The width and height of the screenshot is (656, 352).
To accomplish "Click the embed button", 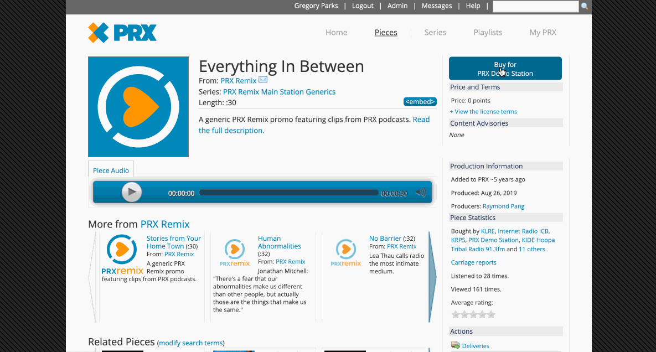I will pyautogui.click(x=420, y=102).
